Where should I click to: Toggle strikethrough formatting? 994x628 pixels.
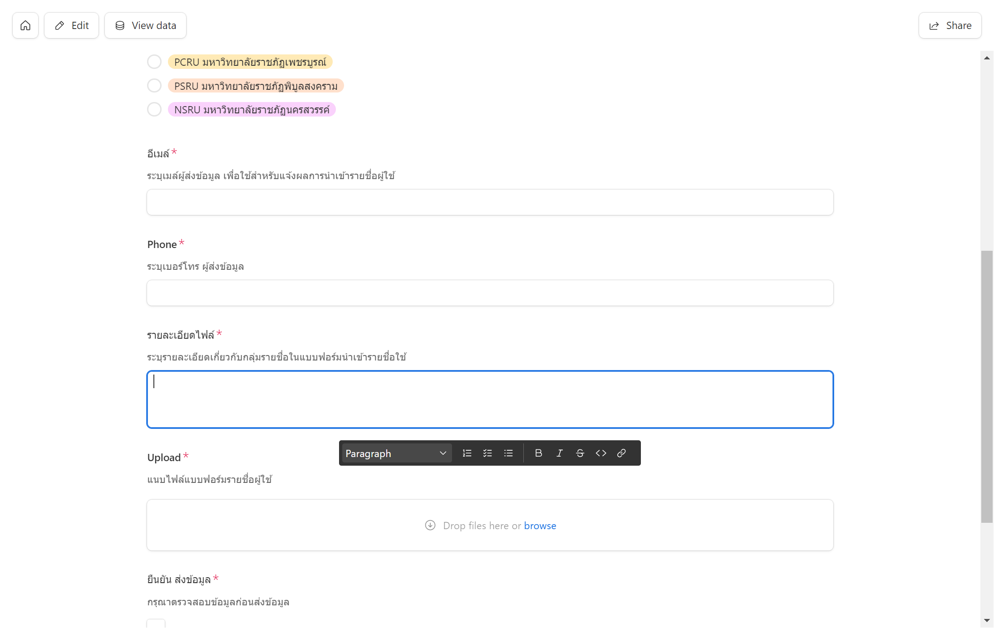(x=580, y=453)
